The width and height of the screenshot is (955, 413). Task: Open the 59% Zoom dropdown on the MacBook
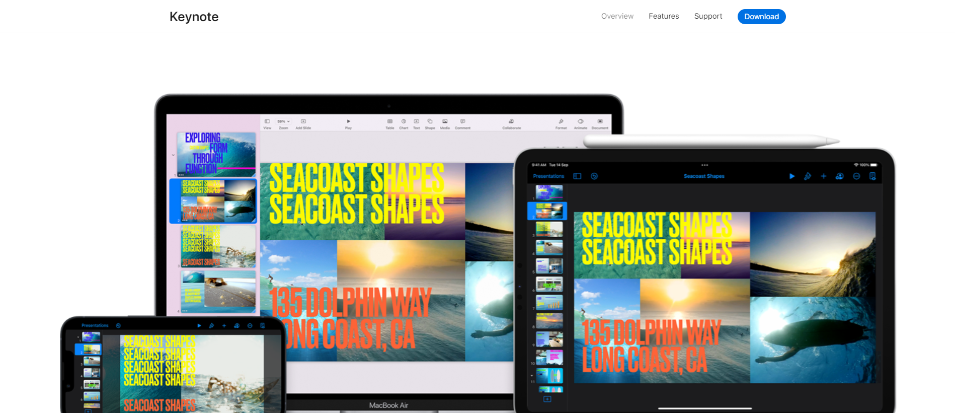[x=283, y=121]
